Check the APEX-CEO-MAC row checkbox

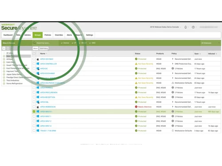(34, 59)
